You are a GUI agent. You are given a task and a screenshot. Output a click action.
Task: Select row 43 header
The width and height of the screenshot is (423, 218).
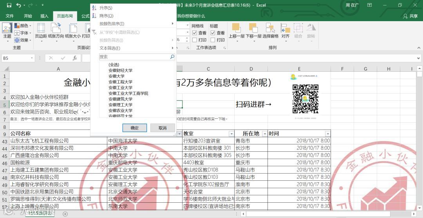(x=5, y=141)
